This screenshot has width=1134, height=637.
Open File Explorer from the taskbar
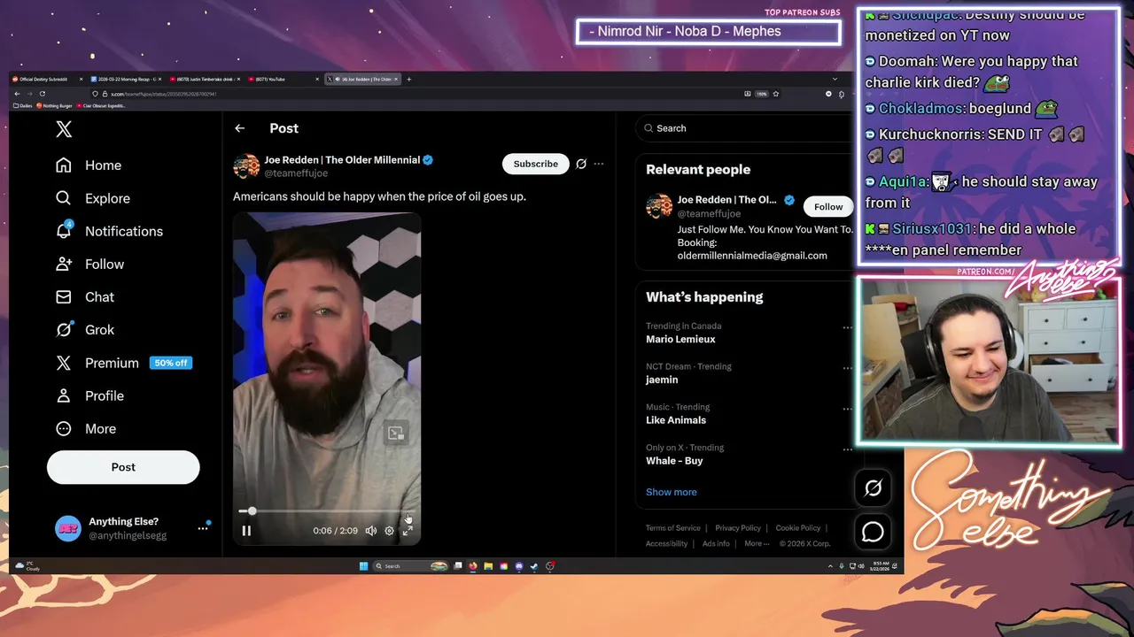coord(488,566)
